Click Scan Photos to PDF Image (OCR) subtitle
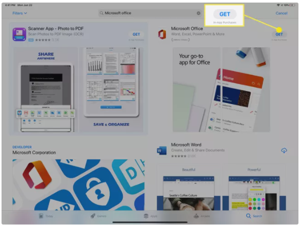 point(56,34)
